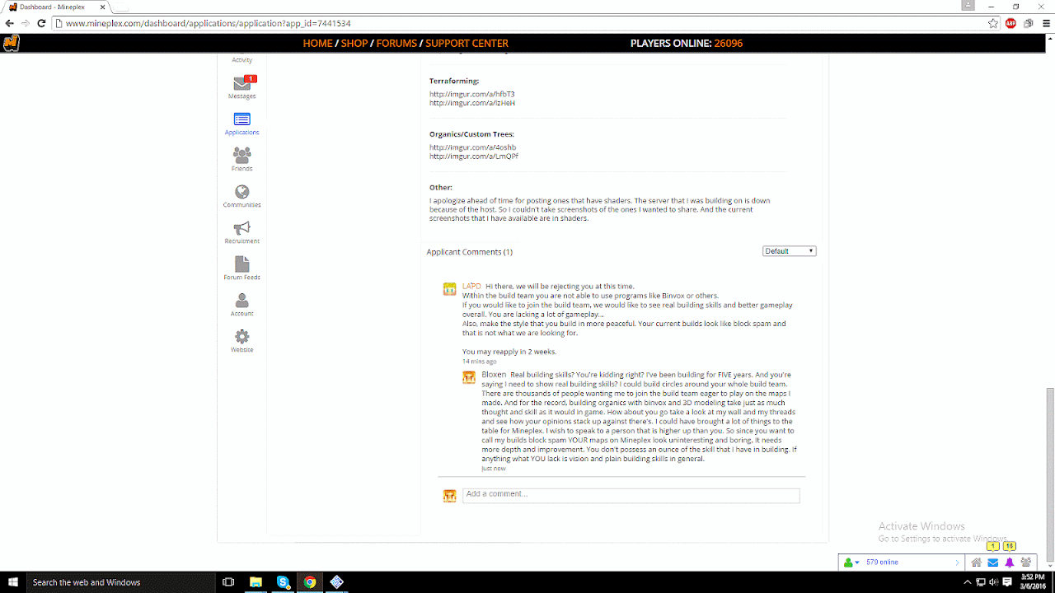The image size is (1055, 593).
Task: Open the Friends sidebar icon
Action: (242, 155)
